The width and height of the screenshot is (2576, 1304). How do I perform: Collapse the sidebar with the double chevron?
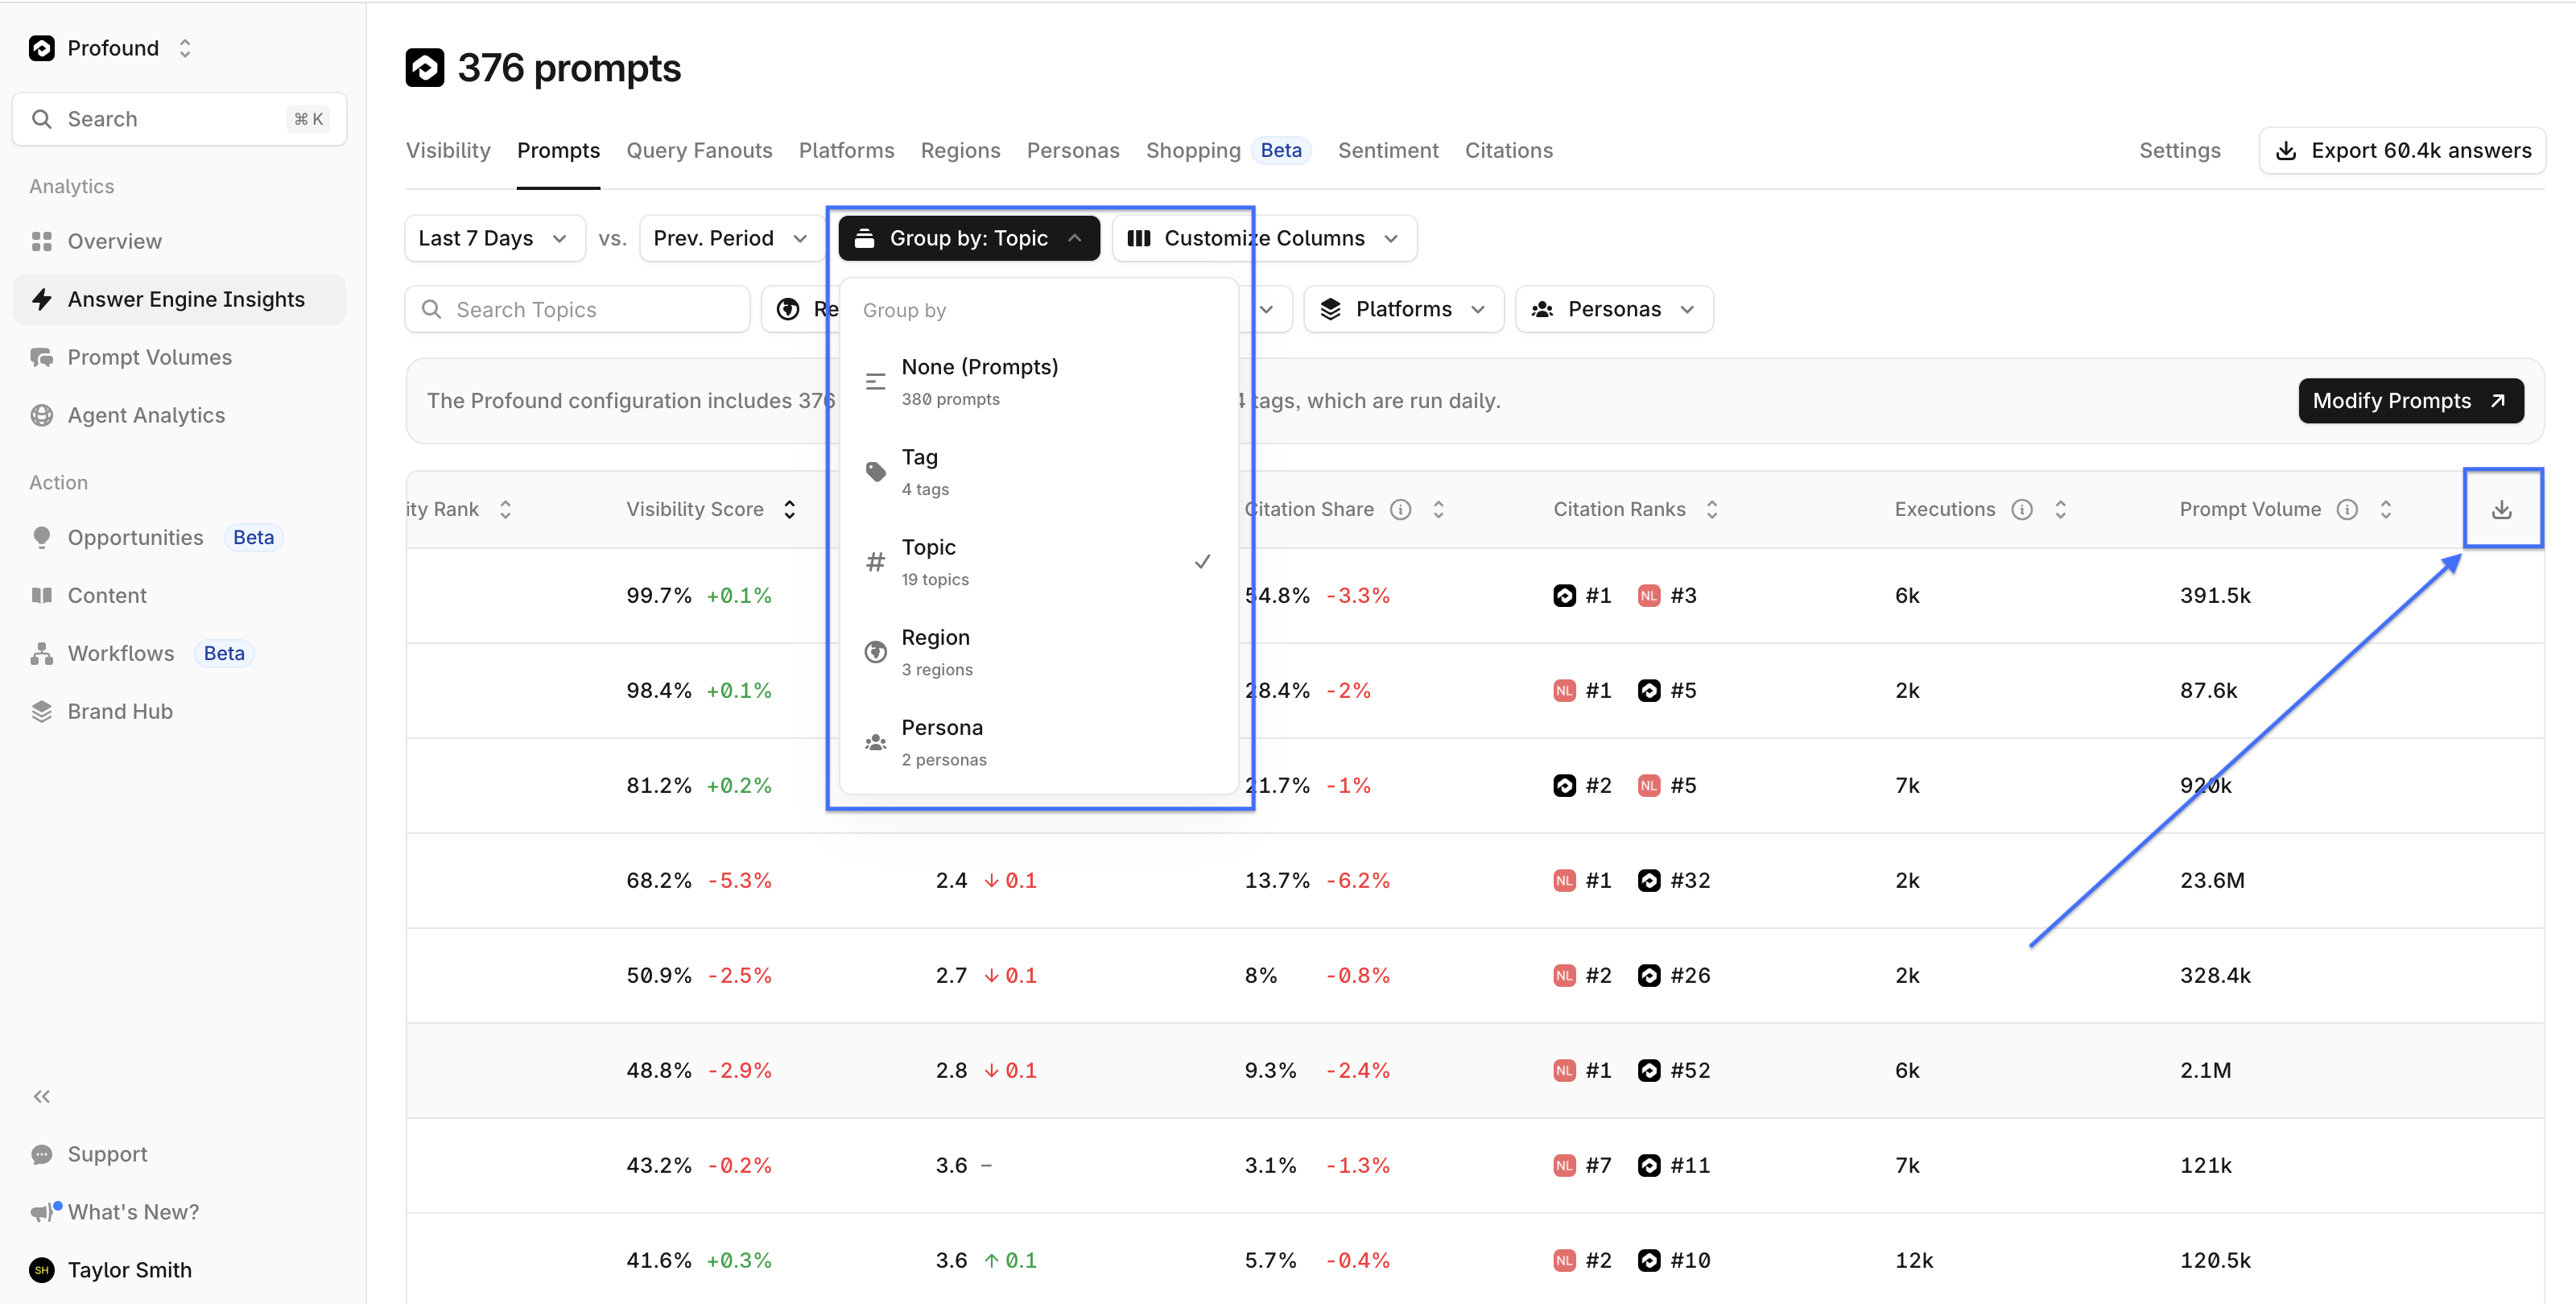click(41, 1096)
